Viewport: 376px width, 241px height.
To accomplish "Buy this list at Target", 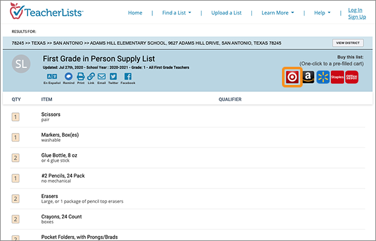I will tap(292, 77).
